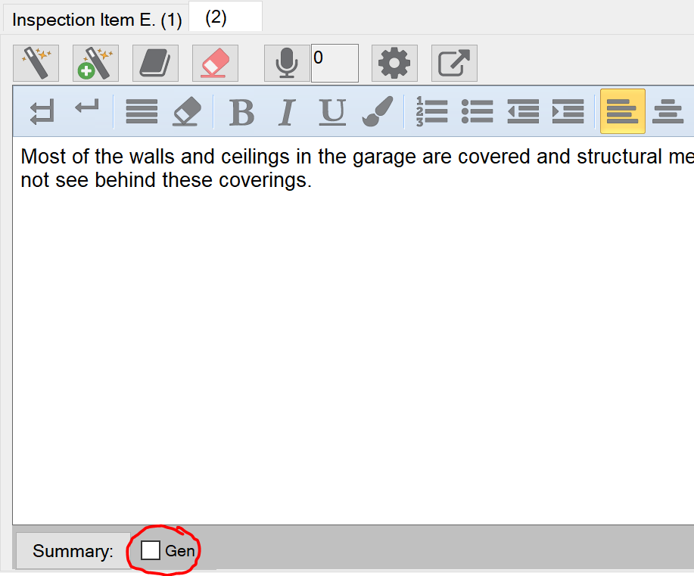The height and width of the screenshot is (576, 694).
Task: Select the highlighted align left button
Action: pyautogui.click(x=622, y=111)
